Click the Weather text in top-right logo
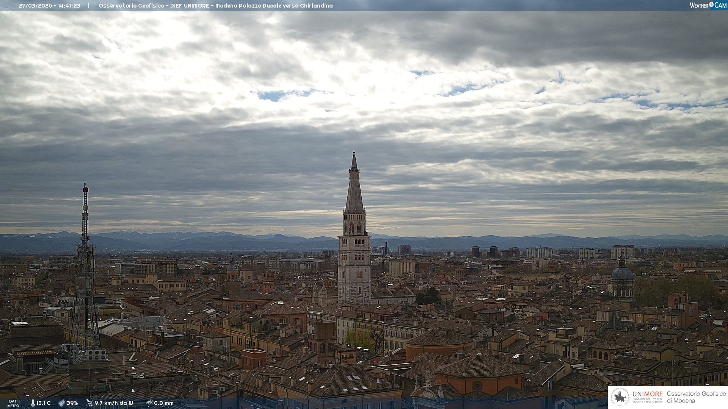This screenshot has width=728, height=409. [699, 5]
